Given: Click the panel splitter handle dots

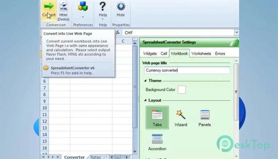Looking at the screenshot, I should (x=138, y=99).
